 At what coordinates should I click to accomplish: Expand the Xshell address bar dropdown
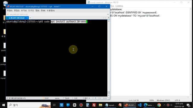(108, 14)
